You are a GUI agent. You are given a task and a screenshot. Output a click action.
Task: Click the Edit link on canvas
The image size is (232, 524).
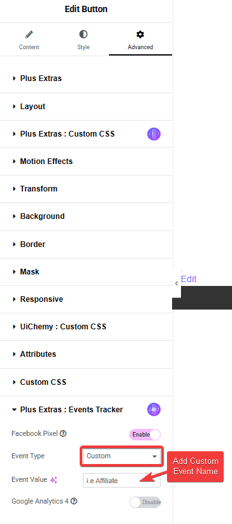tap(189, 279)
